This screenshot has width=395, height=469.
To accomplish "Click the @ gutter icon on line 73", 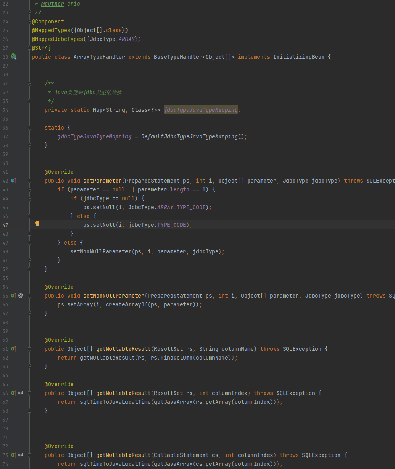I will coord(21,455).
